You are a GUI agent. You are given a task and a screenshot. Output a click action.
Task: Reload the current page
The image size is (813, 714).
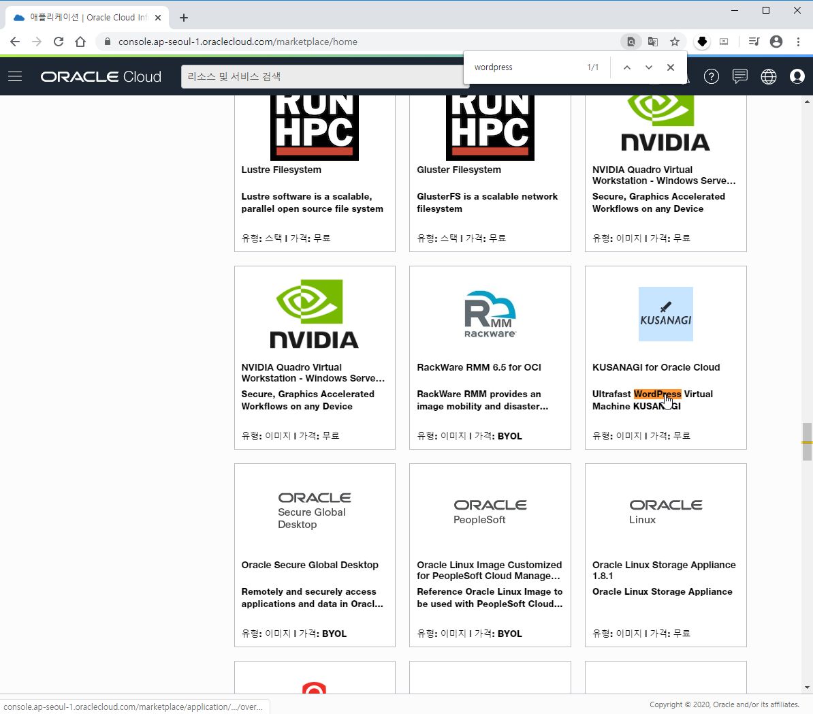point(59,42)
